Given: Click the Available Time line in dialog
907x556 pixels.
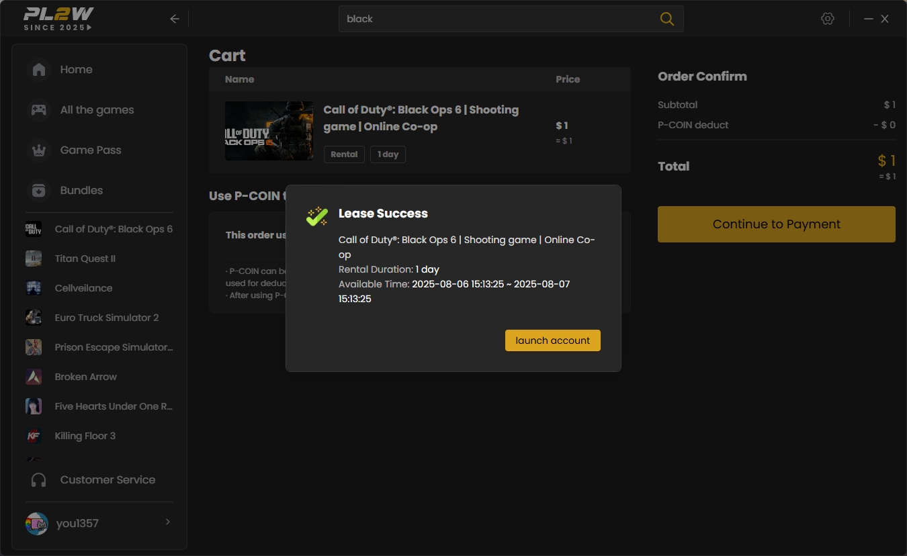Looking at the screenshot, I should [x=454, y=291].
